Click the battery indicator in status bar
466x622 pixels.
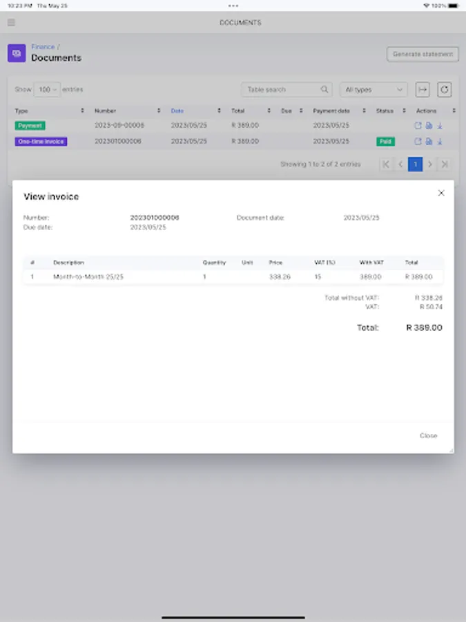pyautogui.click(x=454, y=6)
